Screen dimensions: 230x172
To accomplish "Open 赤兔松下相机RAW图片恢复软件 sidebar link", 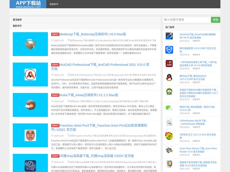I will click(199, 93).
